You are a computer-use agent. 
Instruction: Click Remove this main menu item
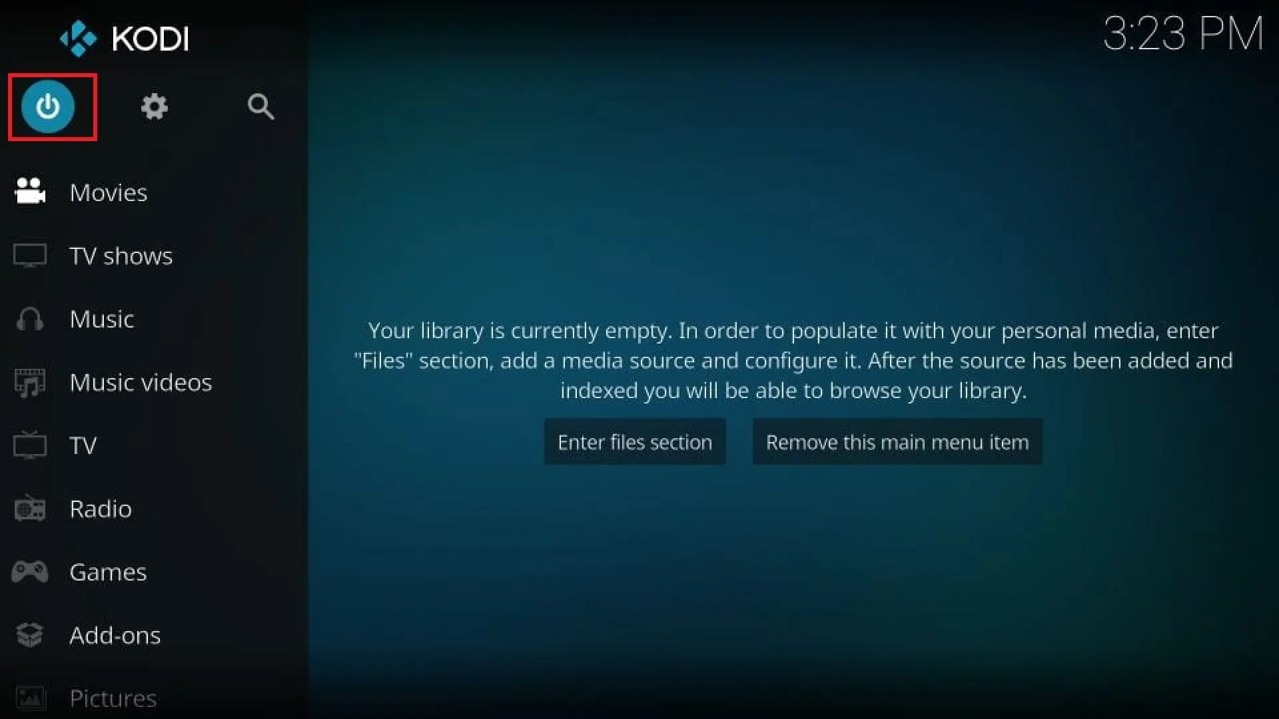click(x=898, y=441)
